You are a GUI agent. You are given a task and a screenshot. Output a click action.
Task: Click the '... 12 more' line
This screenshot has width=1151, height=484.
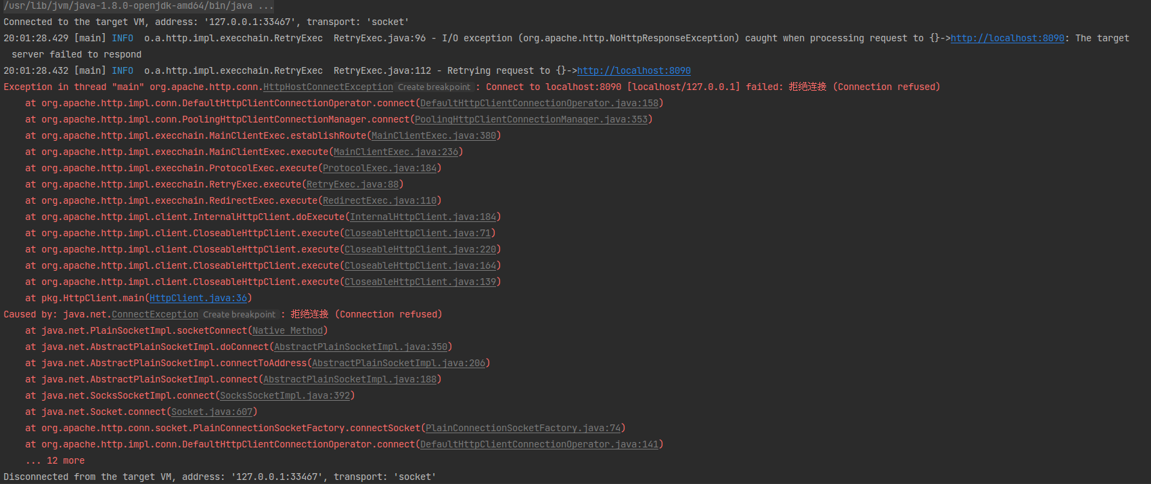(x=55, y=460)
